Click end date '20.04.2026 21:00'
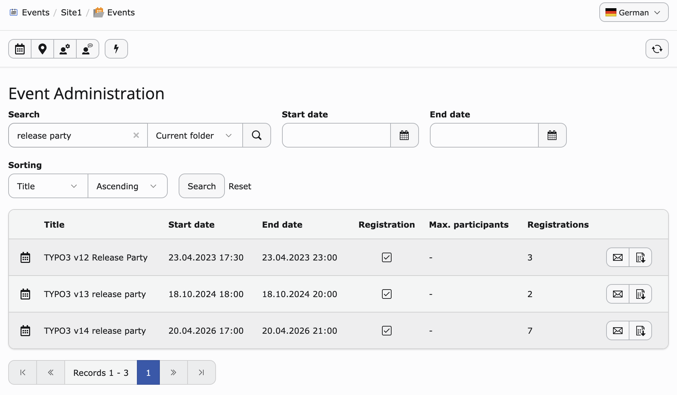Image resolution: width=677 pixels, height=395 pixels. pos(299,331)
